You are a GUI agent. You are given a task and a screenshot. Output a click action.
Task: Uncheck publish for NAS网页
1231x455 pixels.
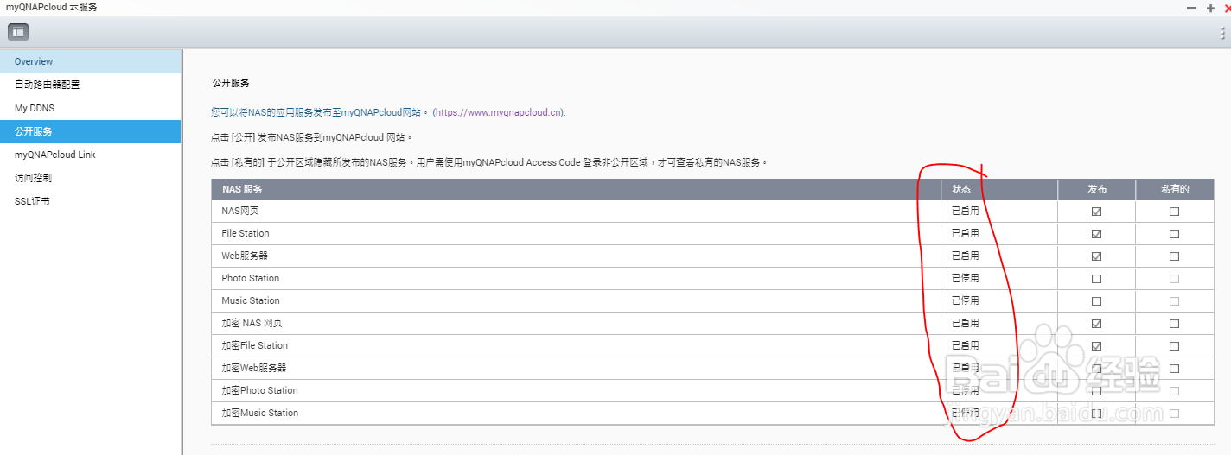click(1097, 212)
